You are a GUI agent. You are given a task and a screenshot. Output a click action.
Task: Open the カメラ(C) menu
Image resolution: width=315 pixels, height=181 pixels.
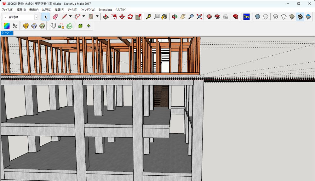[46, 10]
